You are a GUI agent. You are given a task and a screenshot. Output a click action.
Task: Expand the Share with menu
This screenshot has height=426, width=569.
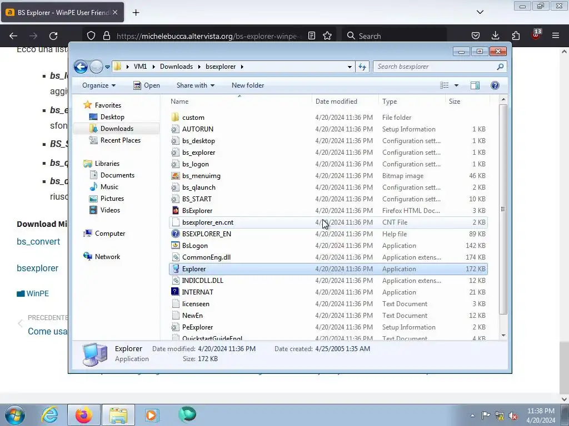[196, 85]
